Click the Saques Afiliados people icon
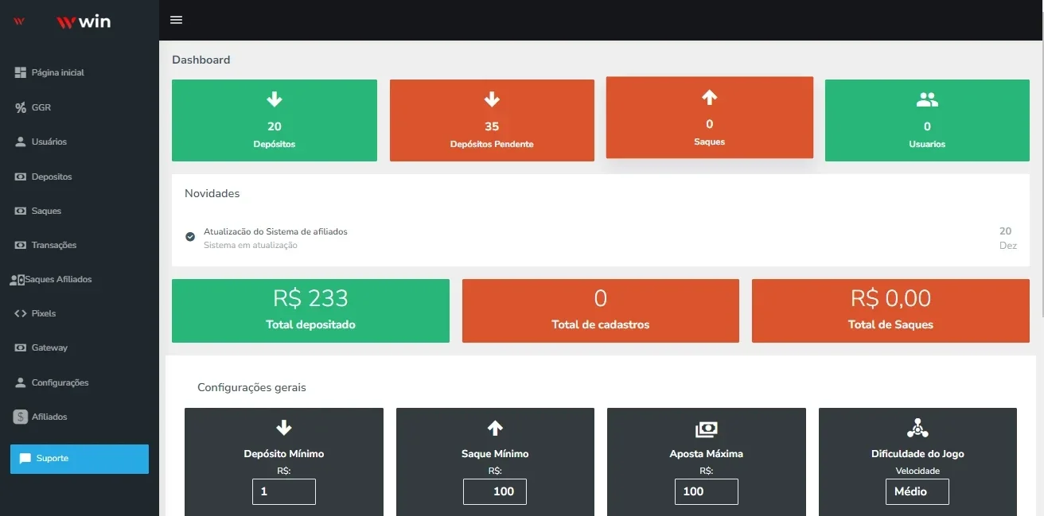Viewport: 1044px width, 516px height. (17, 280)
